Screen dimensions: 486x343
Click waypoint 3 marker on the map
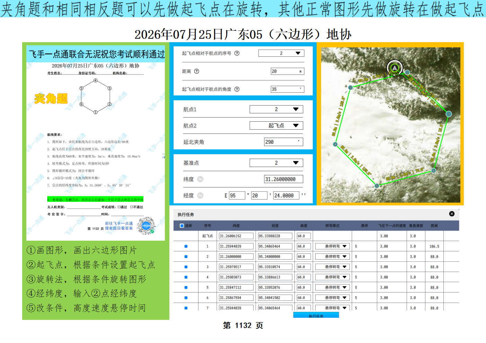(350, 88)
